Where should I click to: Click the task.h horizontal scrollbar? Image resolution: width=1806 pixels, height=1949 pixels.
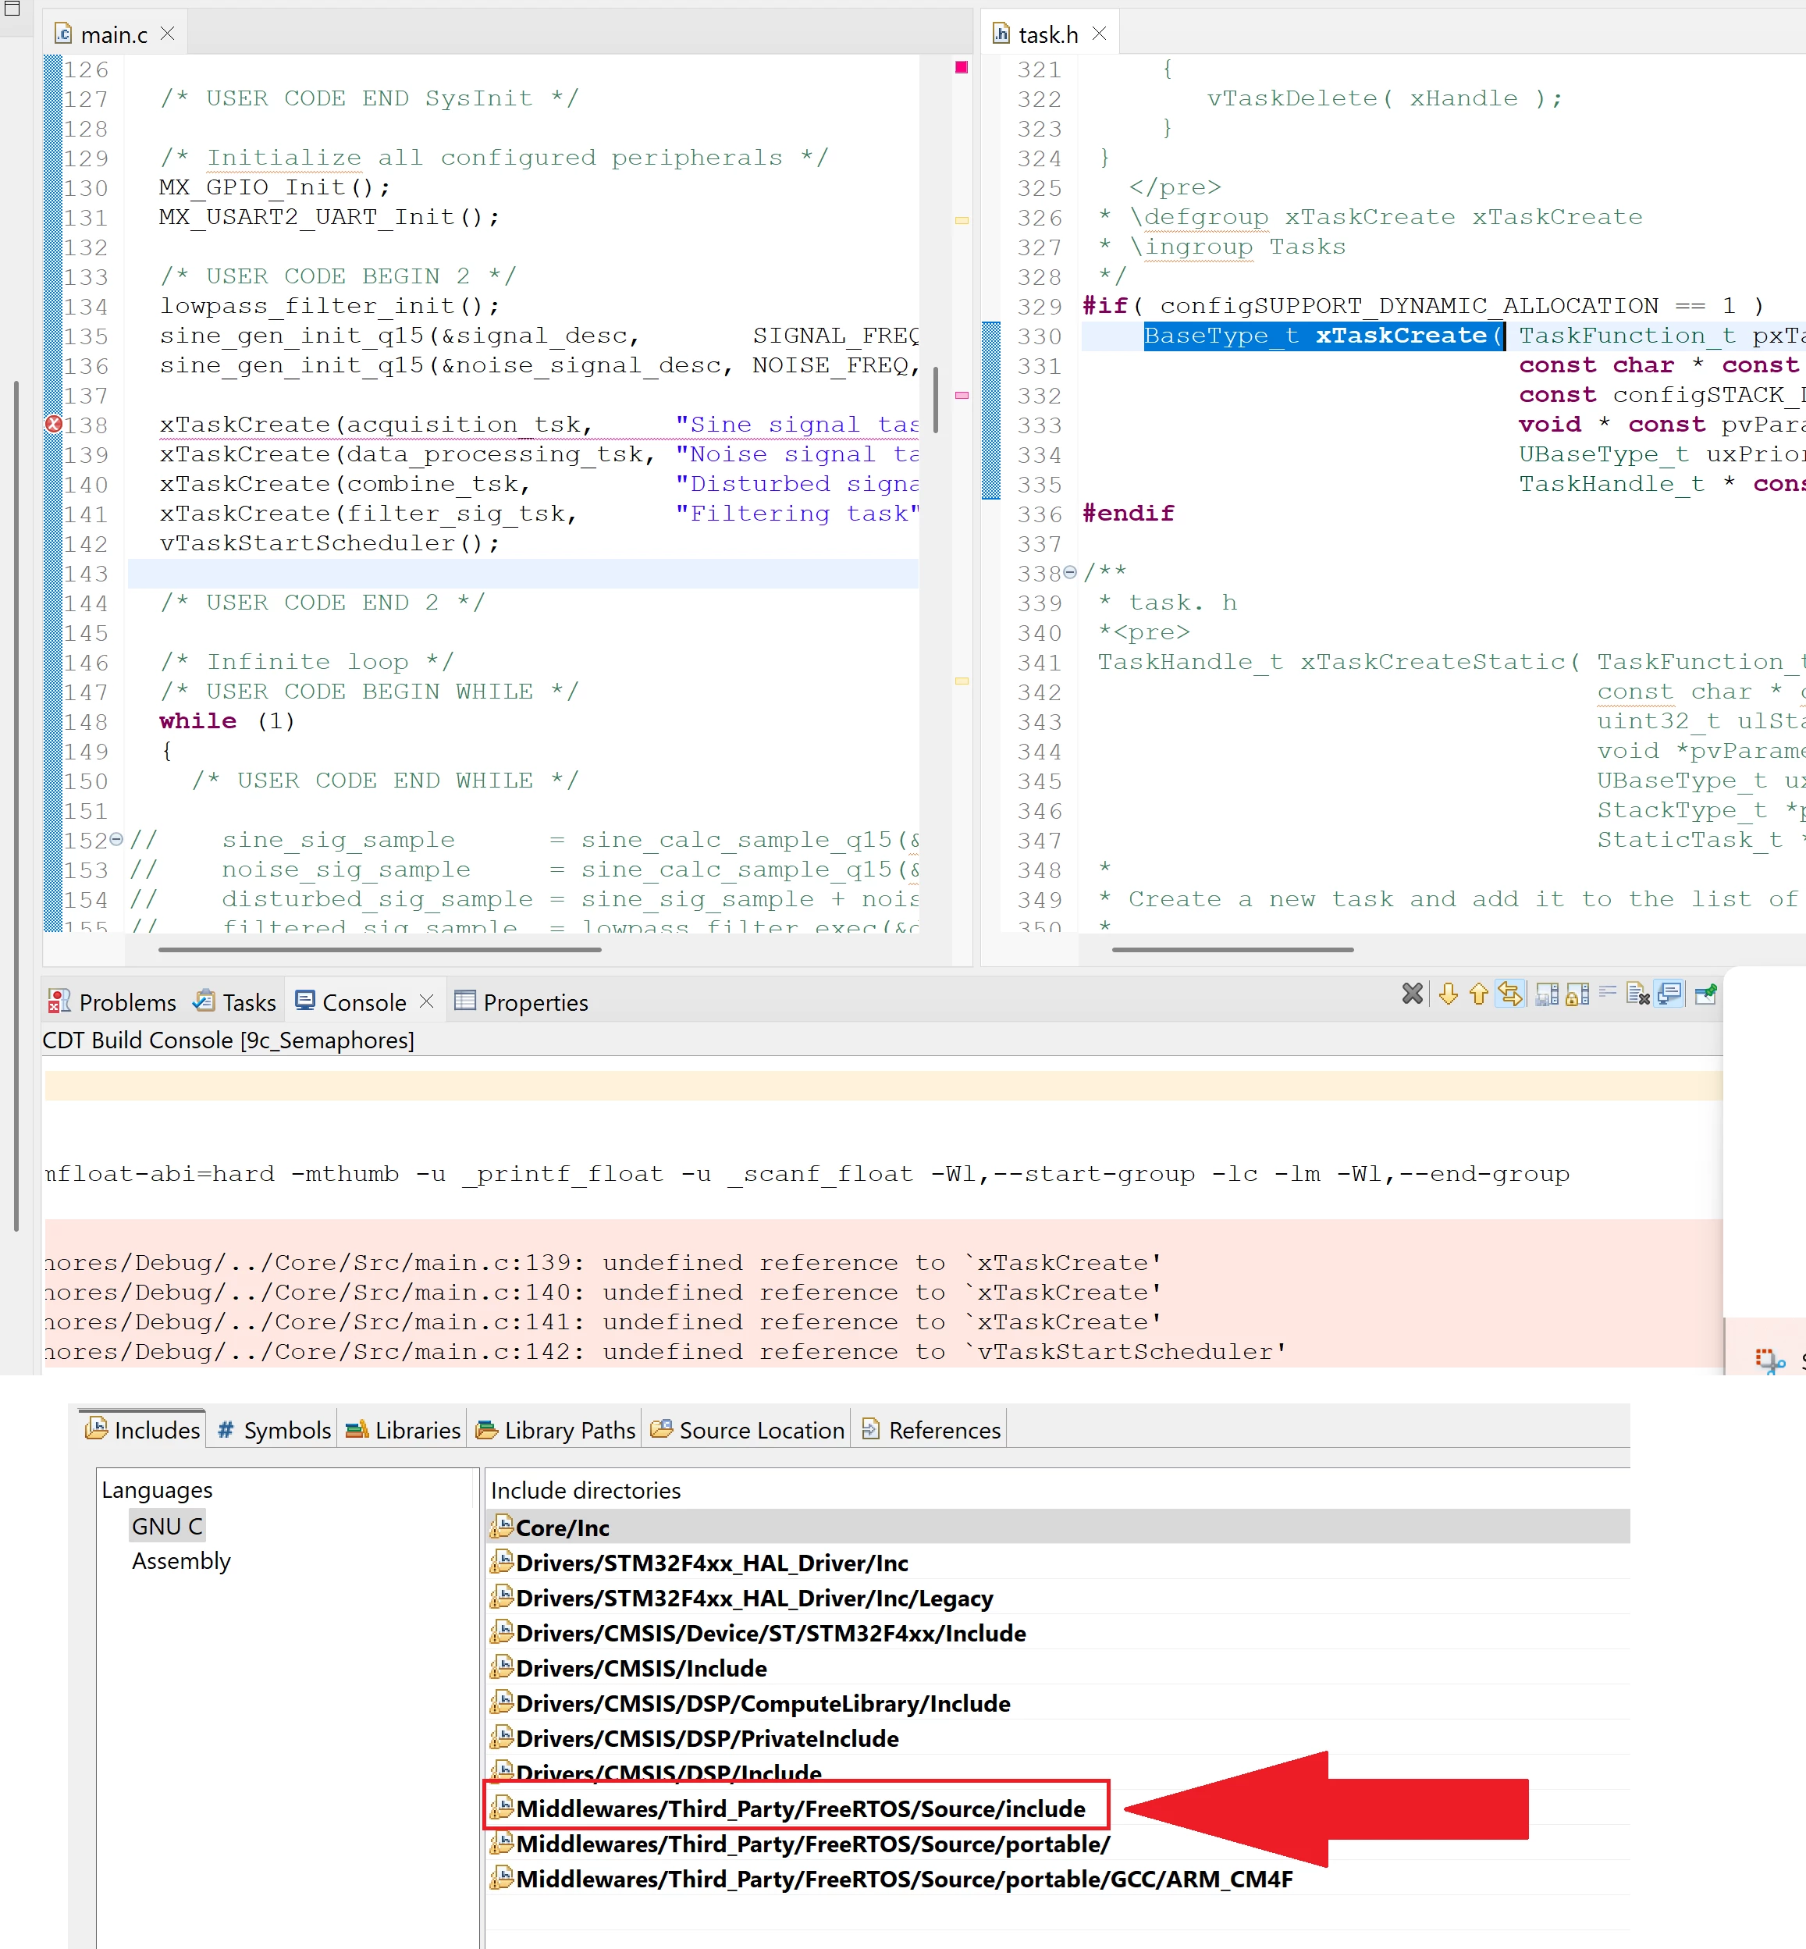1232,949
